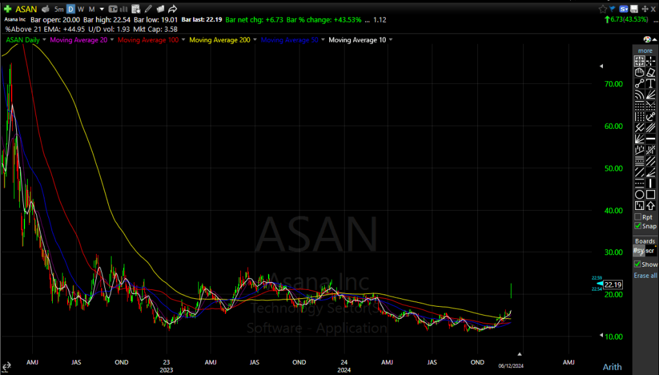The width and height of the screenshot is (659, 375).
Task: Toggle the Snap checkbox
Action: pyautogui.click(x=638, y=226)
